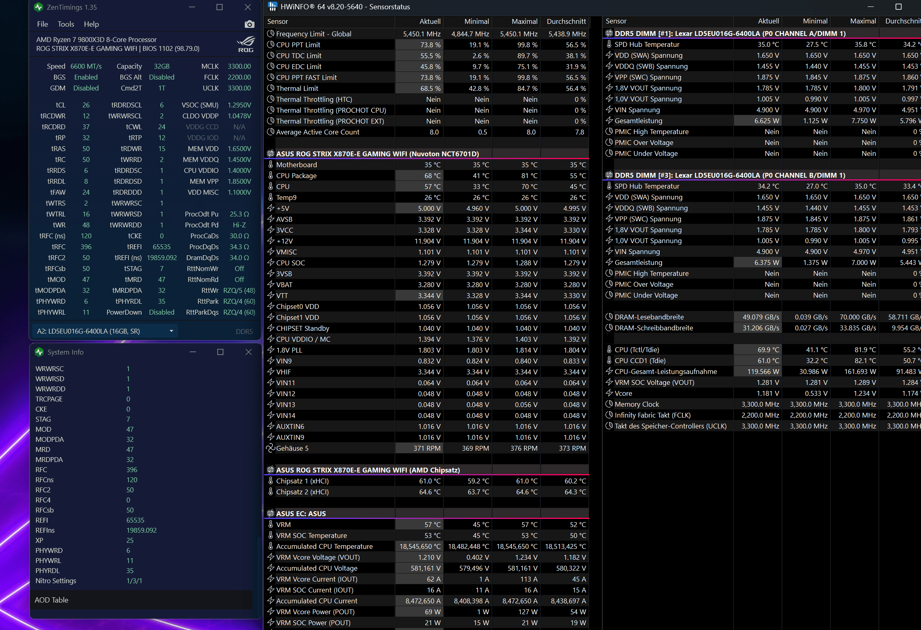
Task: Click the ZenTimings app icon in title bar
Action: 38,7
